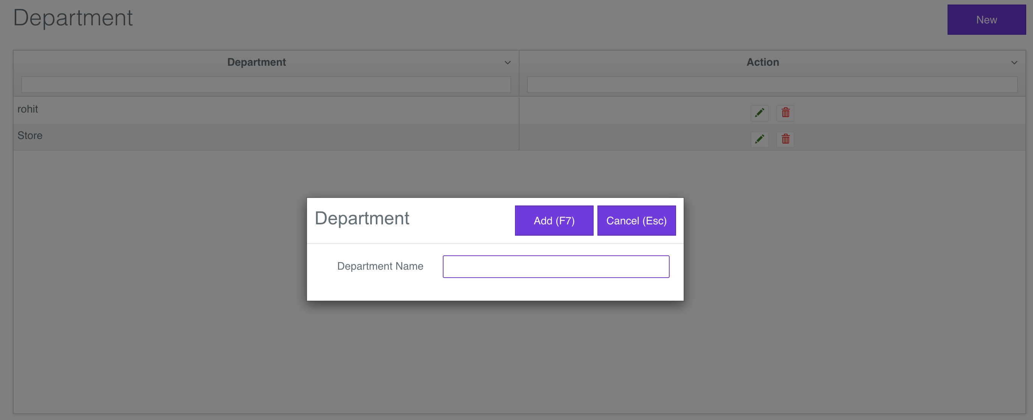The height and width of the screenshot is (420, 1033).
Task: Delete the Store department using trash icon
Action: pos(785,139)
